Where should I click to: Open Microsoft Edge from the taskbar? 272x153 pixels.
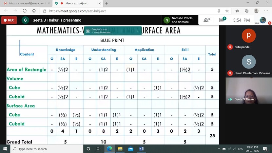[x=109, y=149]
